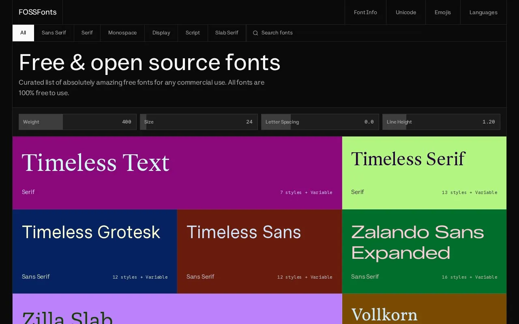Click the search magnifier icon
This screenshot has width=519, height=324.
coord(255,33)
